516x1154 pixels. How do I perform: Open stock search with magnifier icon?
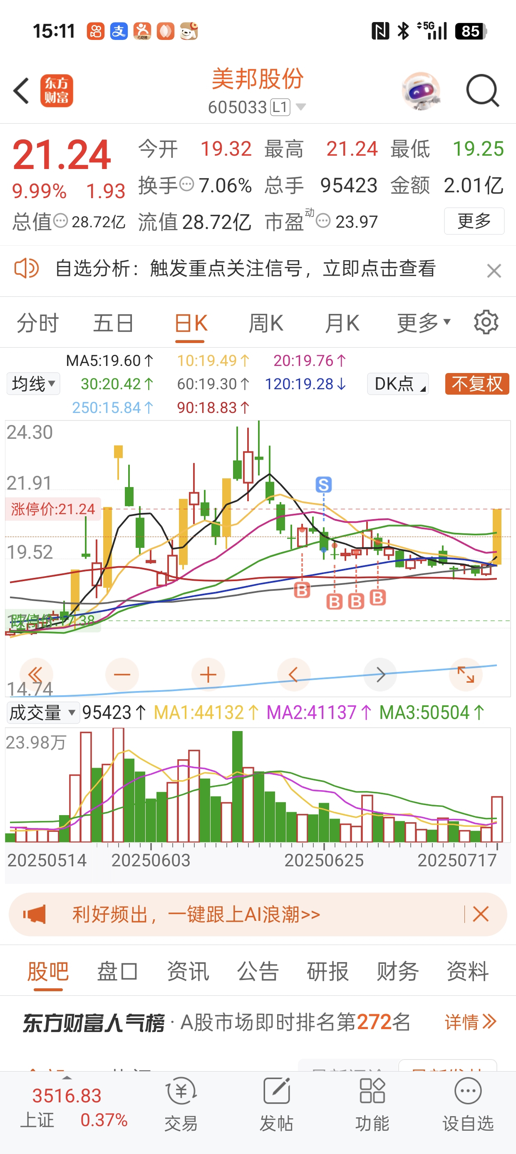pyautogui.click(x=482, y=91)
